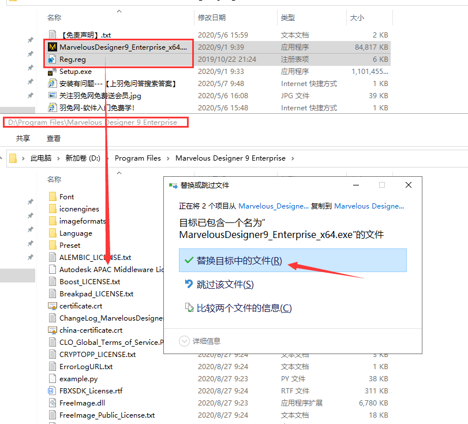
Task: Click the example.py file icon
Action: tap(53, 378)
